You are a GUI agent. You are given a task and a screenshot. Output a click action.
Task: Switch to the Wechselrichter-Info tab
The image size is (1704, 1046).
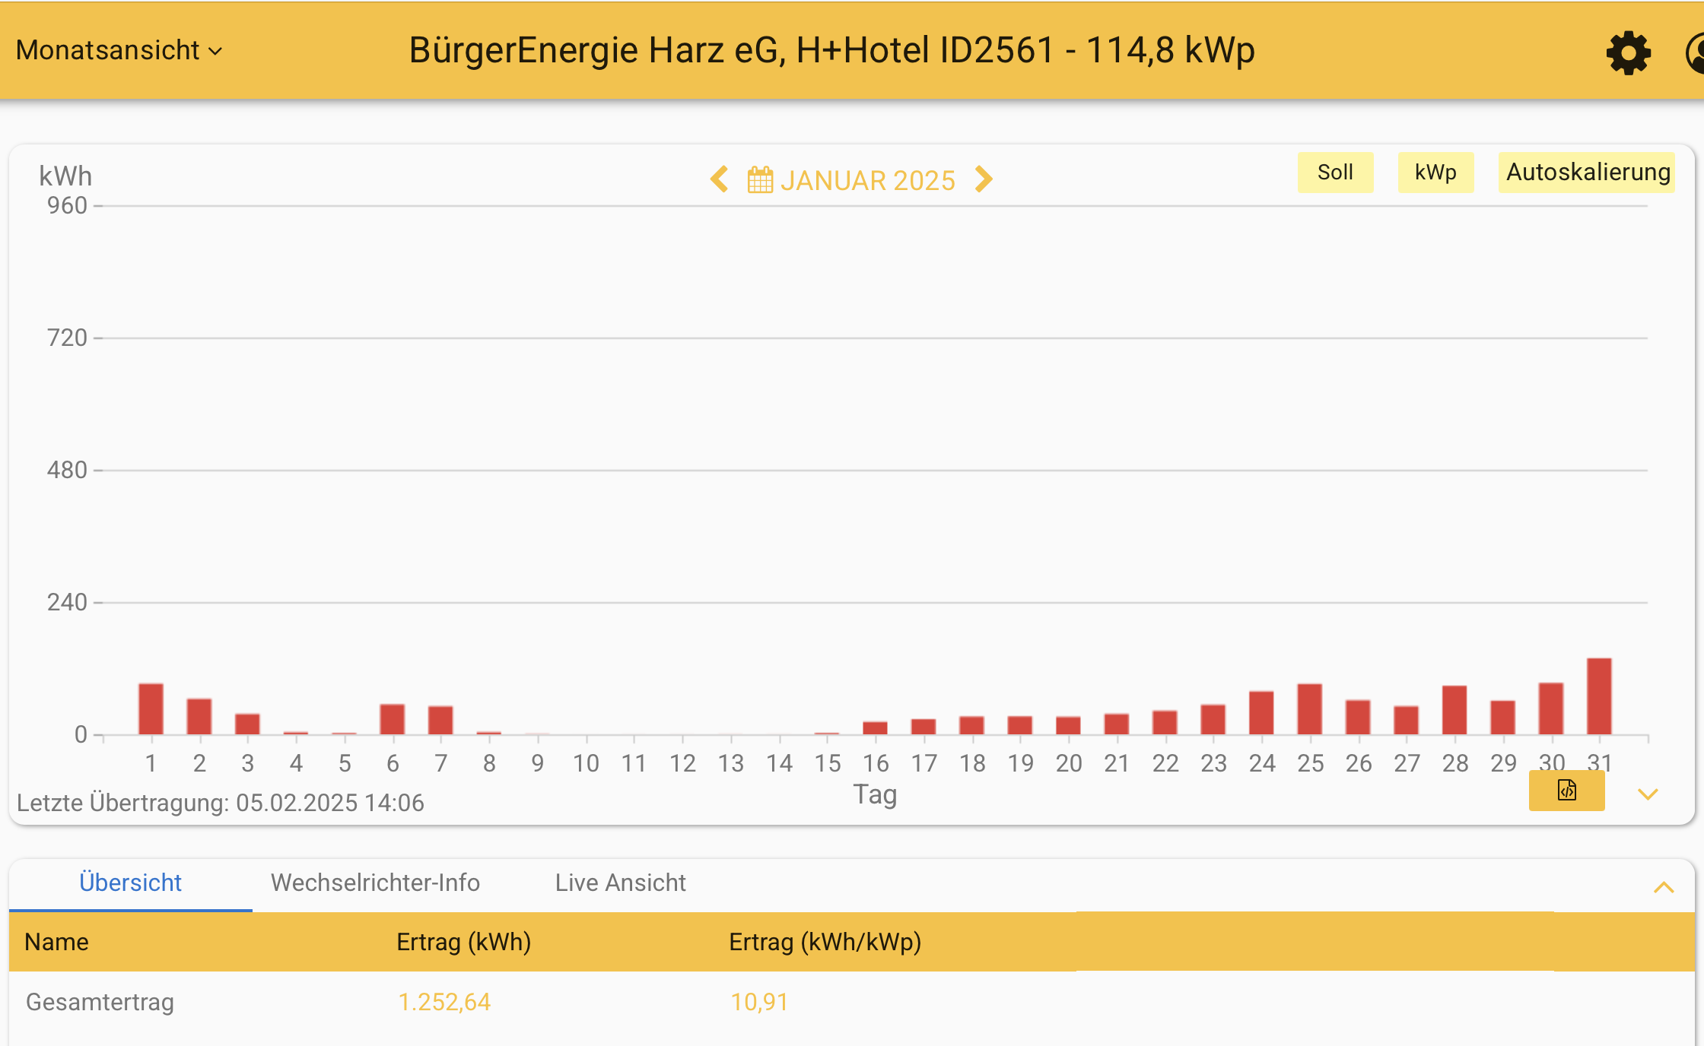(x=376, y=883)
